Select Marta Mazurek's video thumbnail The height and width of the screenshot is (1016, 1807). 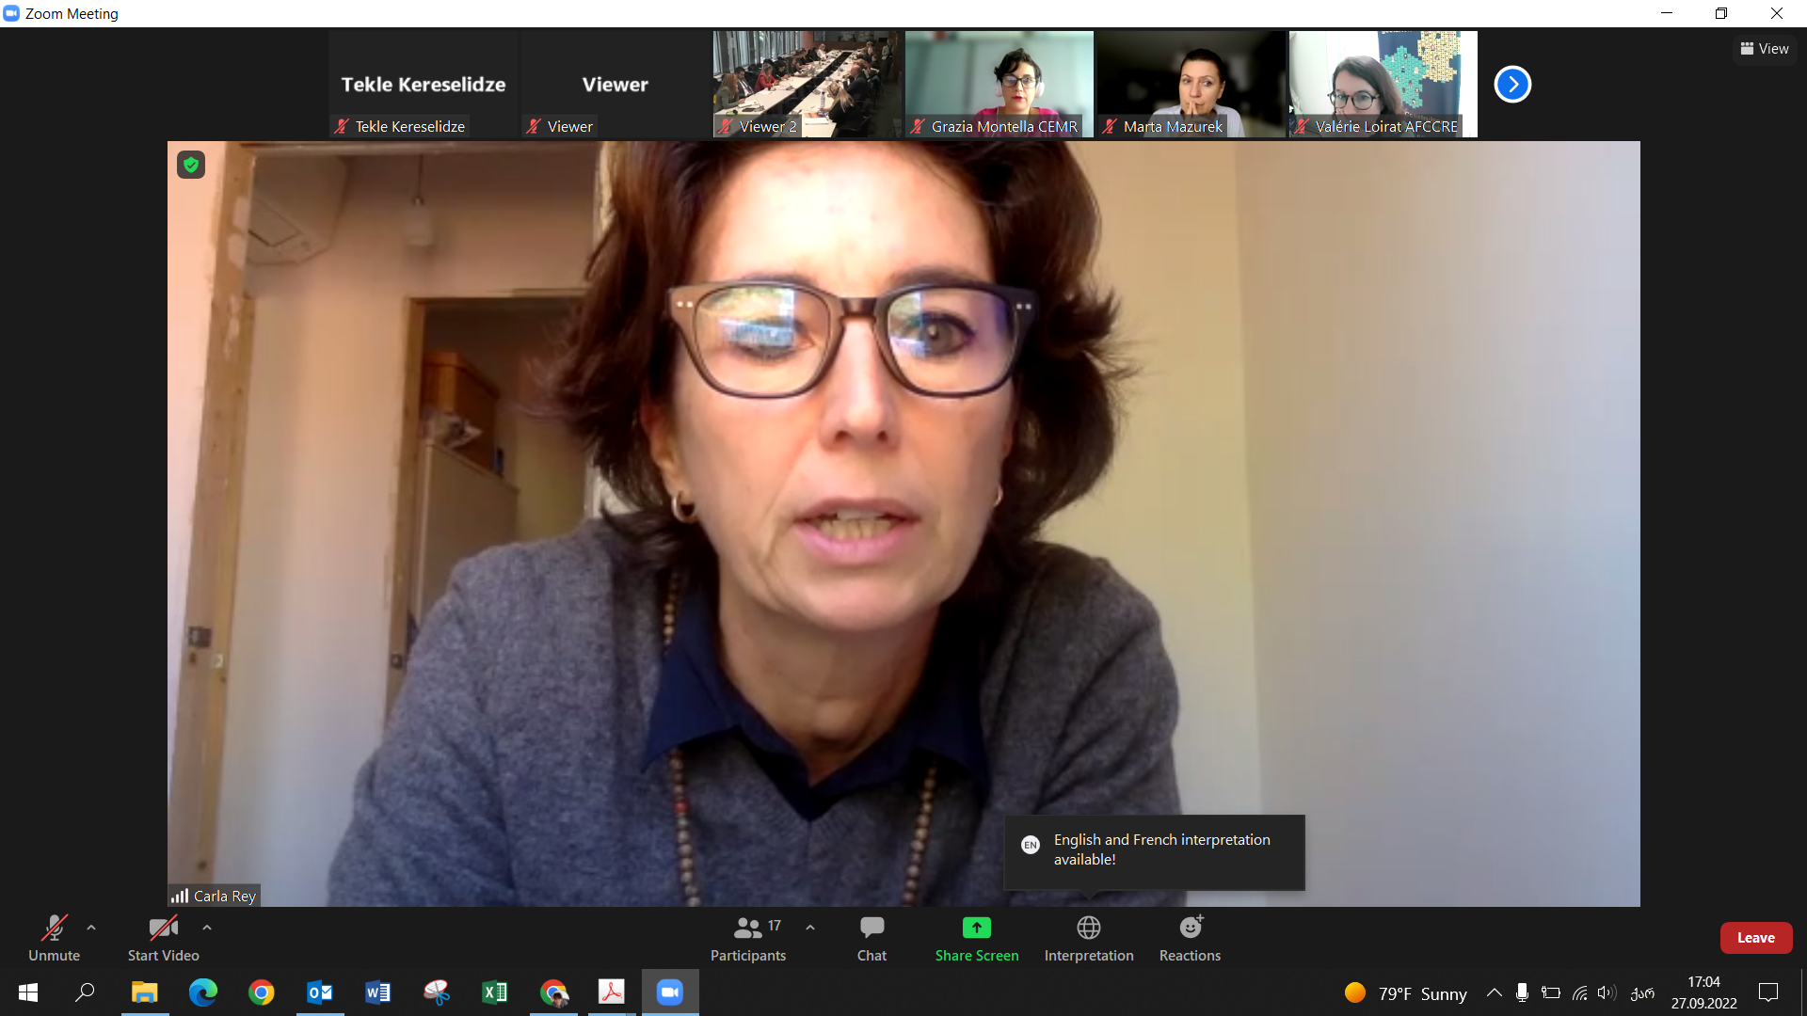pyautogui.click(x=1191, y=85)
